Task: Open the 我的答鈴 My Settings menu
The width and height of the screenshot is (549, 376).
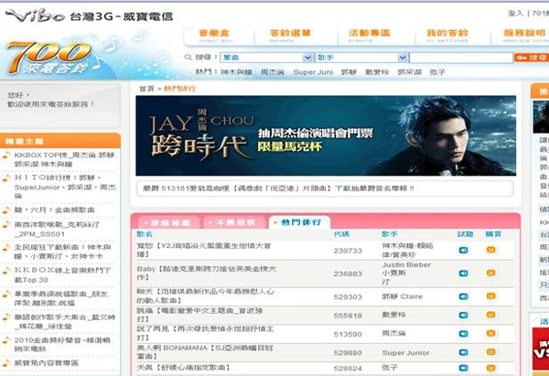Action: 447,36
